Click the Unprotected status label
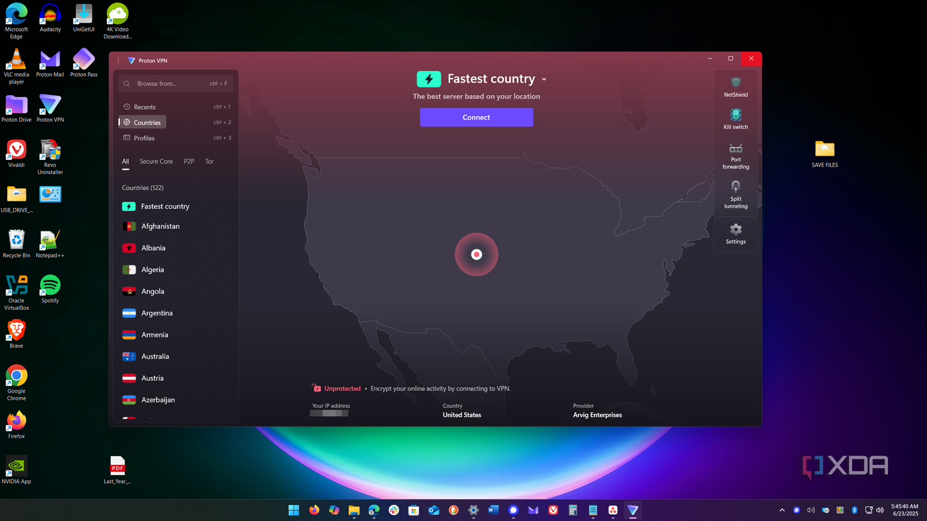This screenshot has width=927, height=521. pos(342,389)
